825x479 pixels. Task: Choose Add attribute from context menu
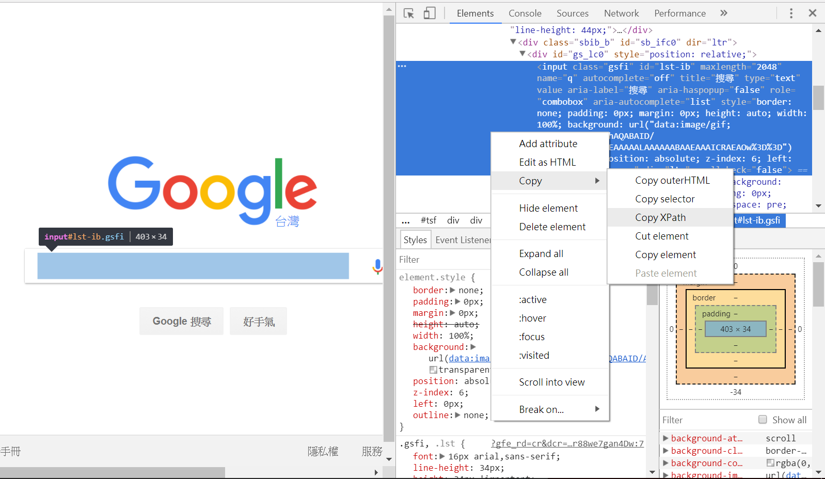point(548,143)
